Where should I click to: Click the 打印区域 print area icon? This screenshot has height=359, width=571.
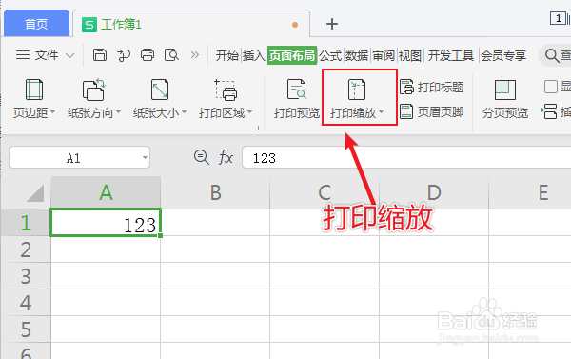pos(226,90)
